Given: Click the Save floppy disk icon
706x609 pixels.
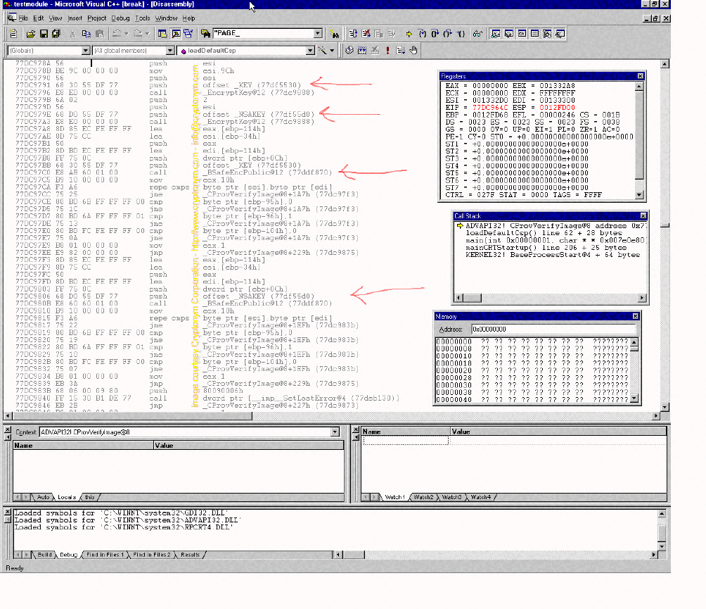Looking at the screenshot, I should [x=43, y=34].
